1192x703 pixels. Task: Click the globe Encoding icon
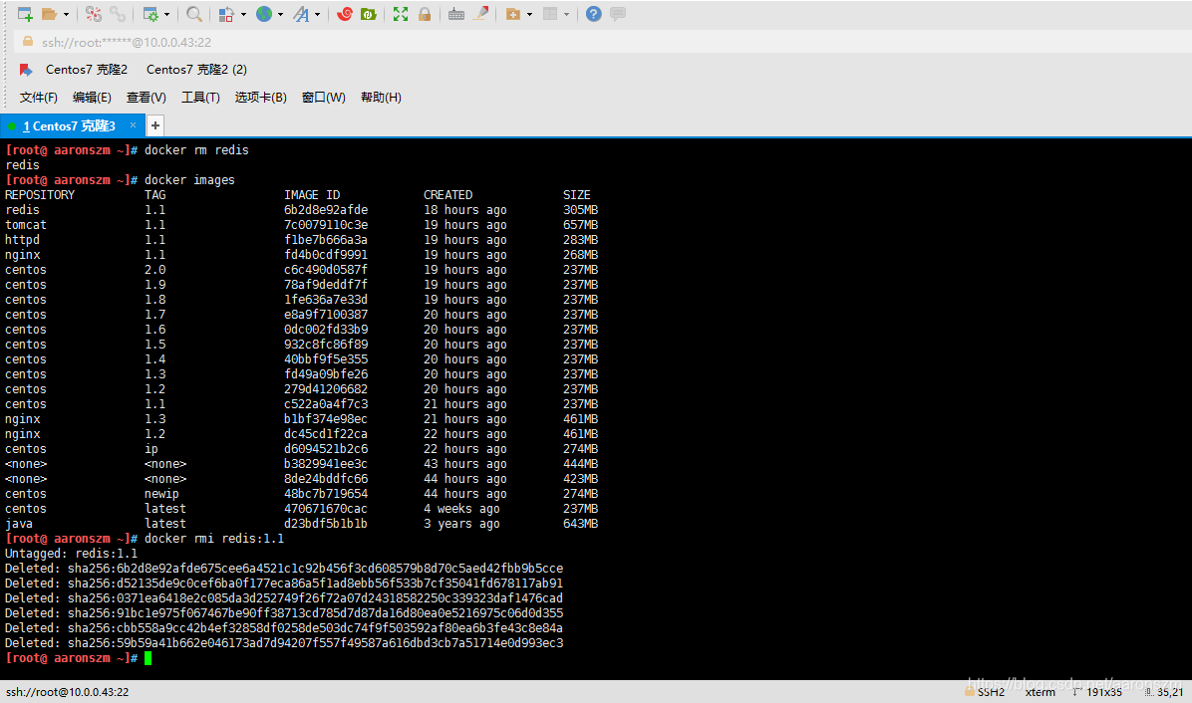click(264, 14)
